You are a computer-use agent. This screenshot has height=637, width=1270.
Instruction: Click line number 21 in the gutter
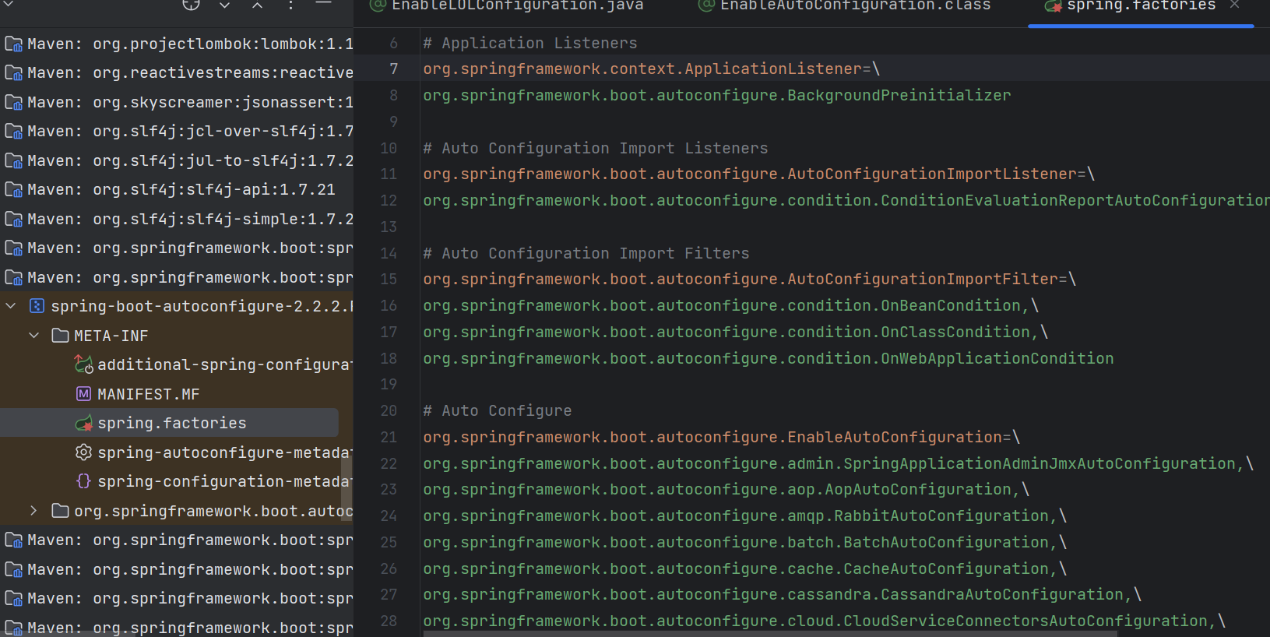click(x=389, y=437)
